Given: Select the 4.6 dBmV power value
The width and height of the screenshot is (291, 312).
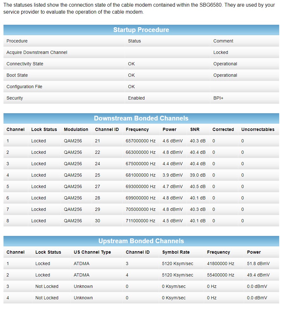Looking at the screenshot, I should tap(173, 141).
